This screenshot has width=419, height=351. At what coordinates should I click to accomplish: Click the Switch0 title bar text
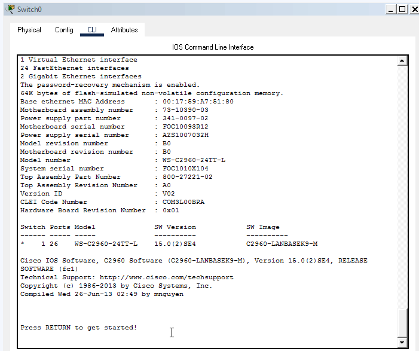[x=29, y=10]
